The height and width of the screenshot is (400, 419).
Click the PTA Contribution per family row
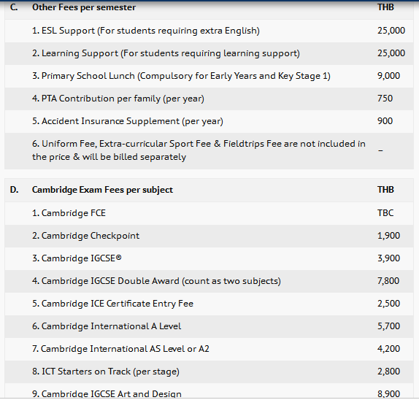click(x=209, y=99)
